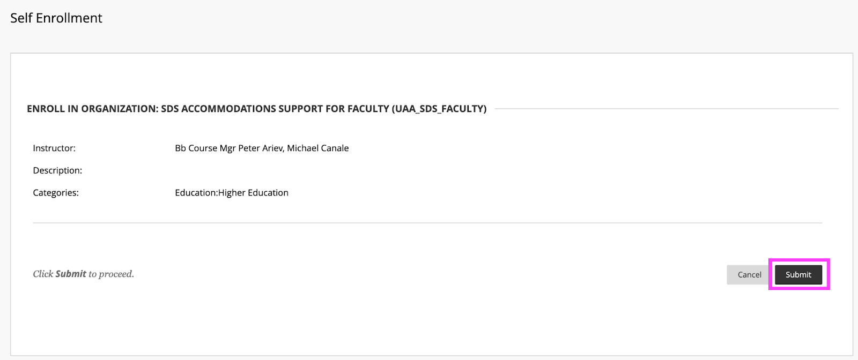Click the 'Description:' field label

pos(57,171)
